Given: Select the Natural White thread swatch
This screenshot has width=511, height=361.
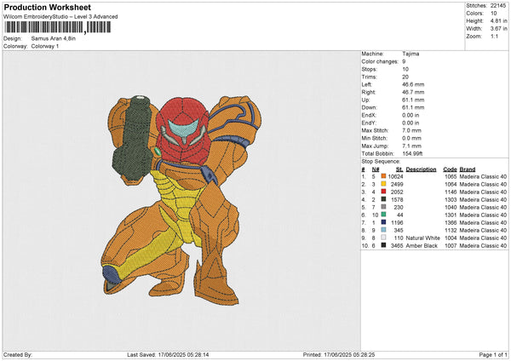Looking at the screenshot, I should coord(384,238).
